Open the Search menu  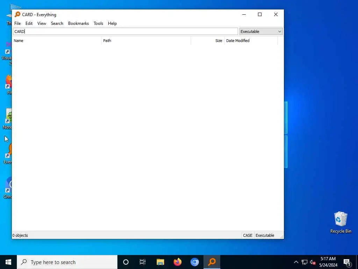click(x=57, y=23)
